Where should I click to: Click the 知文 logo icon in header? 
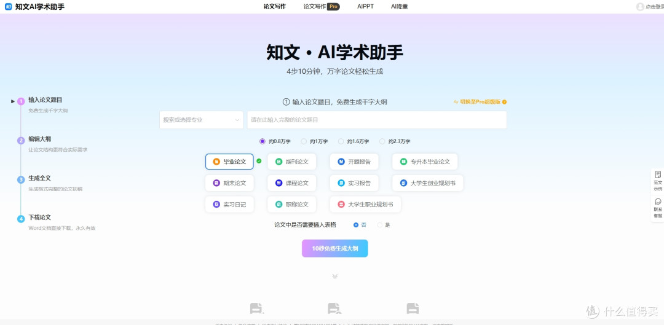tap(8, 7)
